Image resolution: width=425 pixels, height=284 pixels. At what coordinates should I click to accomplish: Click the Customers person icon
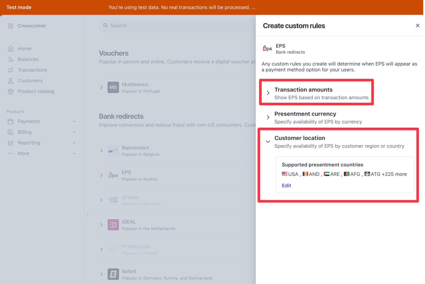[x=11, y=81]
